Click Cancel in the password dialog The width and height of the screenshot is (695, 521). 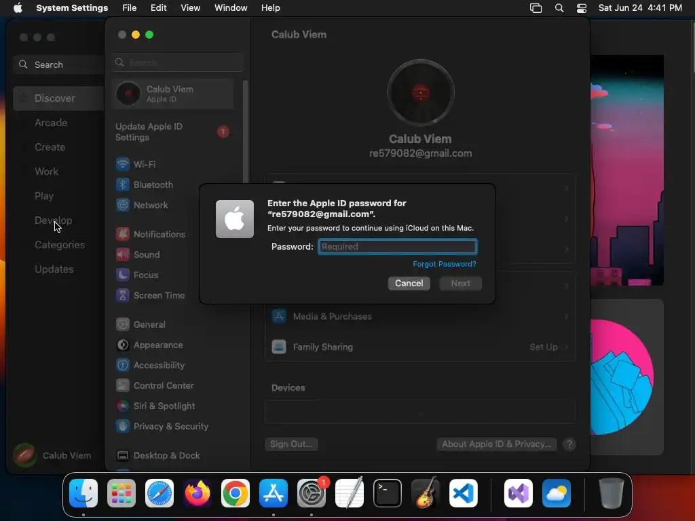click(409, 284)
